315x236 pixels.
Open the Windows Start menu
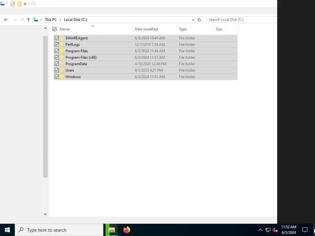point(7,230)
